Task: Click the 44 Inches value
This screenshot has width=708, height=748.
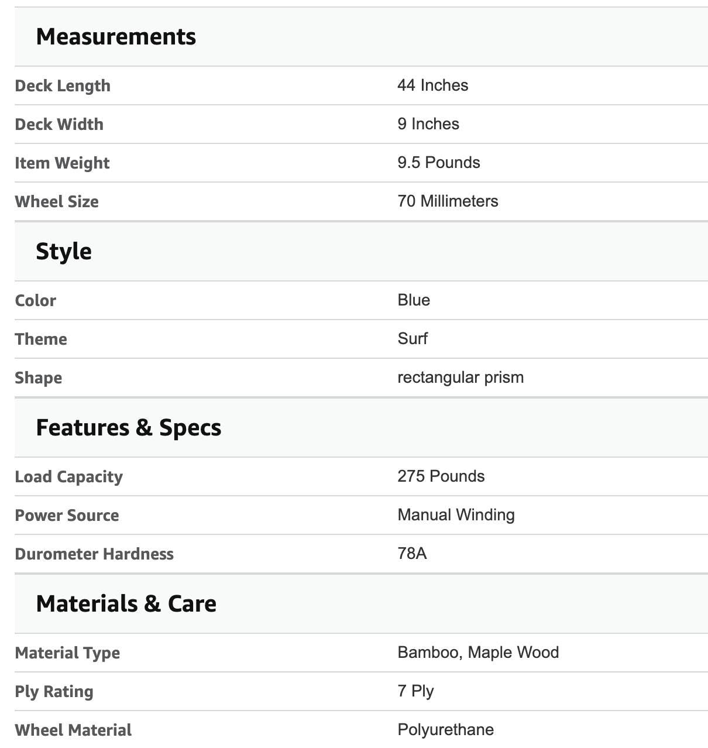Action: coord(432,85)
